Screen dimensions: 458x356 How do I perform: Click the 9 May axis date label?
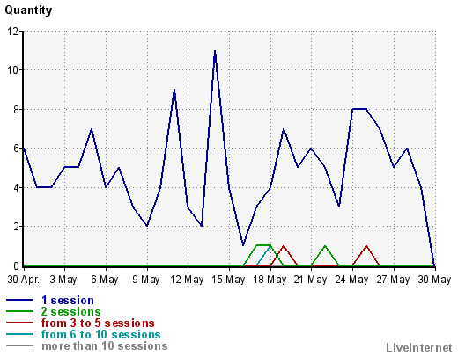(x=146, y=280)
